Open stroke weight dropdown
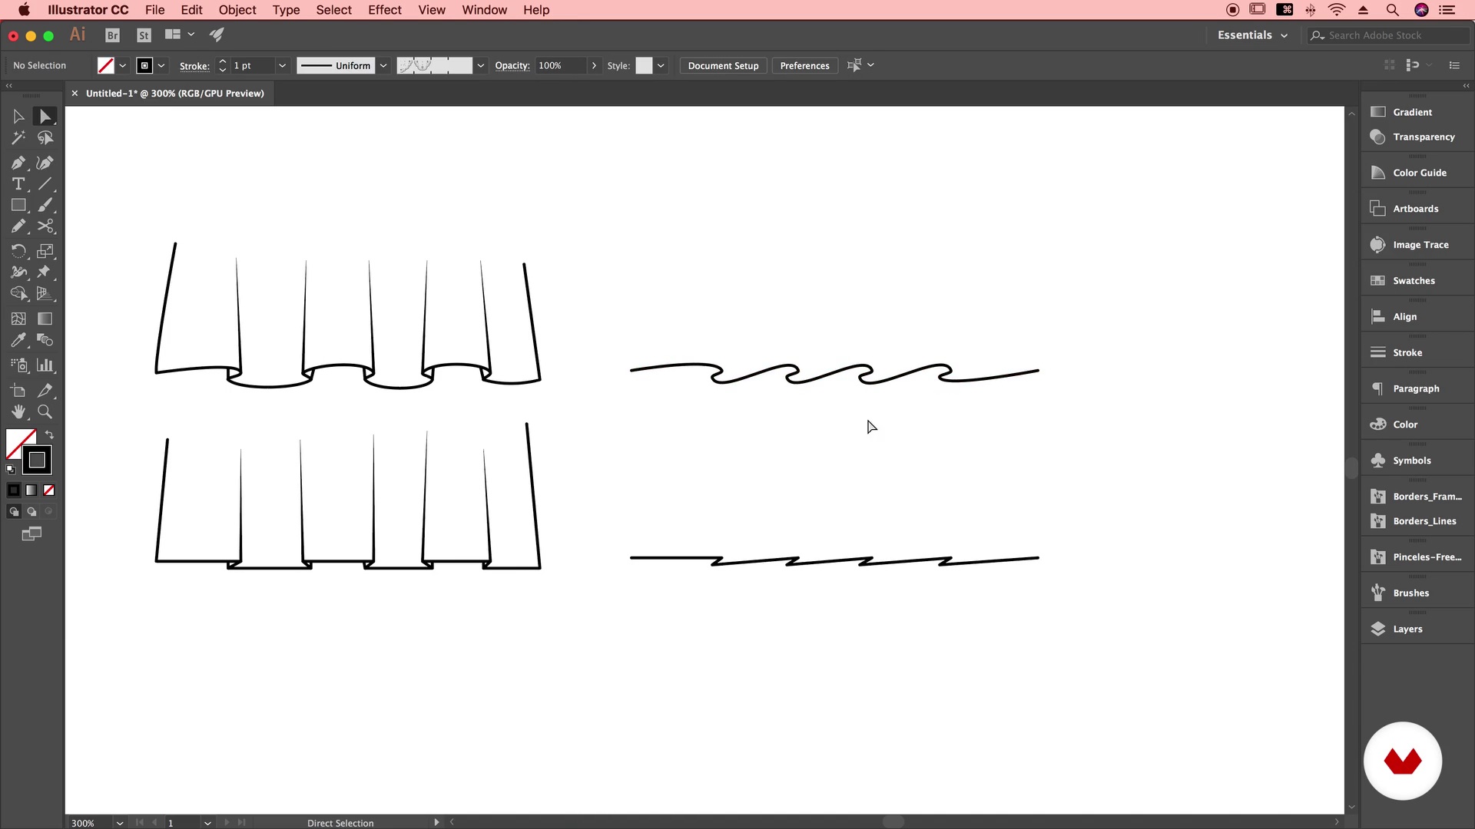The width and height of the screenshot is (1475, 829). [x=282, y=66]
